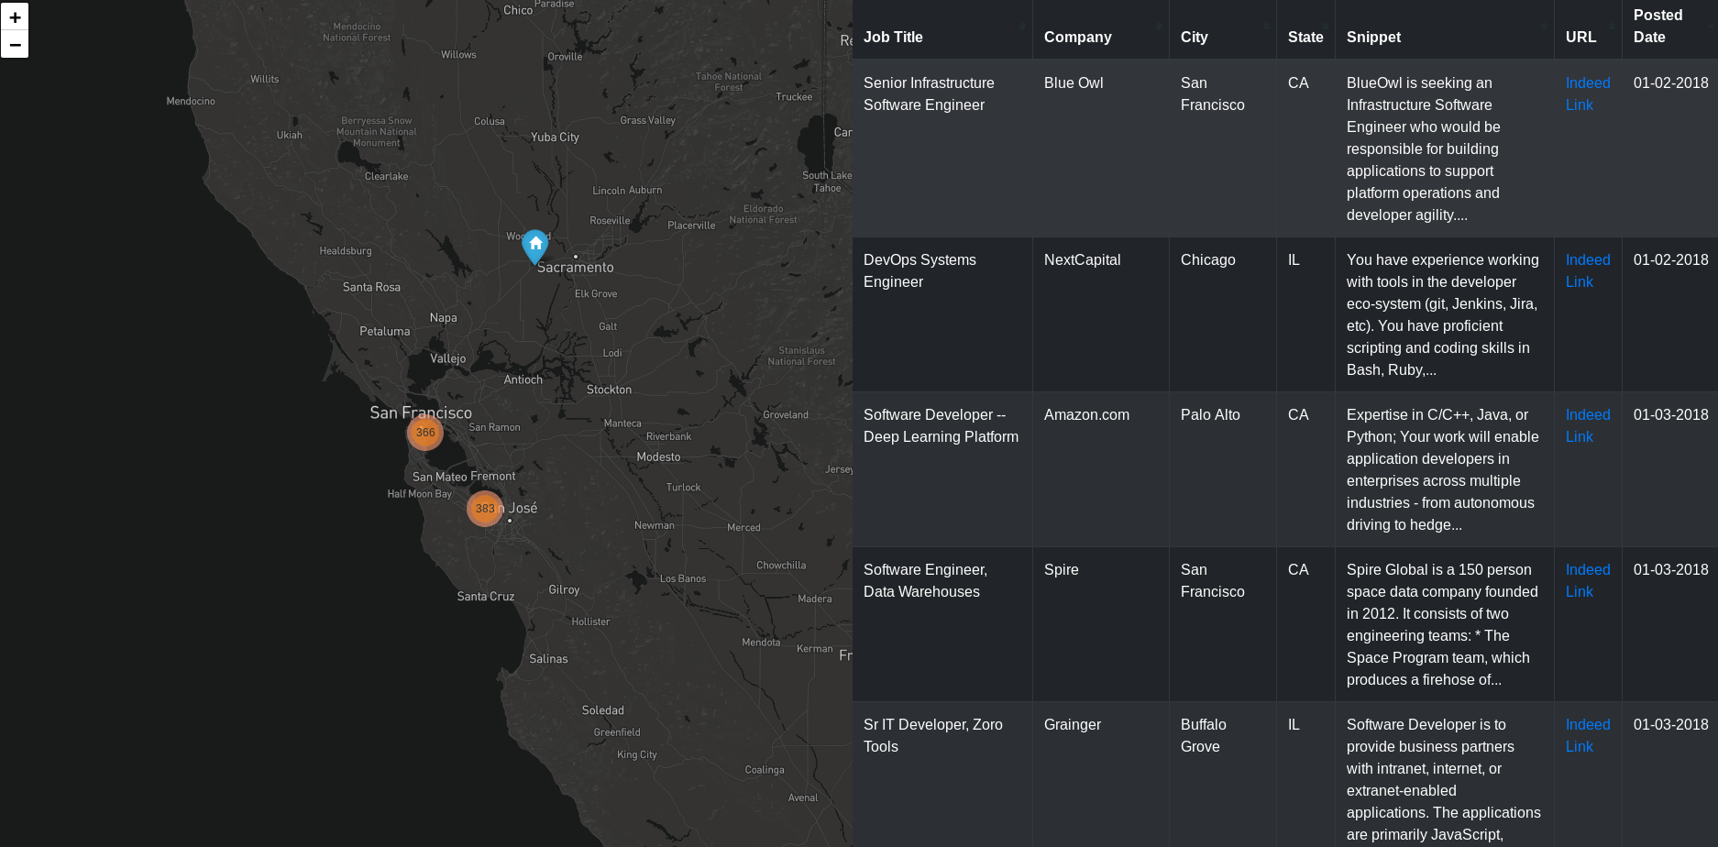
Task: Click posted date 01-02-2018 in NextCapital row
Action: (1670, 259)
